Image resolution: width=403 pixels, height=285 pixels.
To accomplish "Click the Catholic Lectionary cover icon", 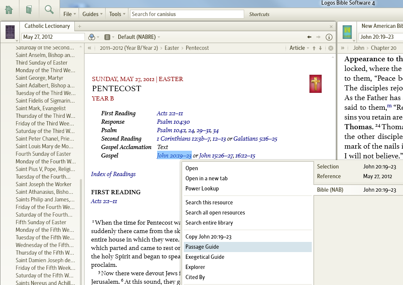I will tap(10, 32).
